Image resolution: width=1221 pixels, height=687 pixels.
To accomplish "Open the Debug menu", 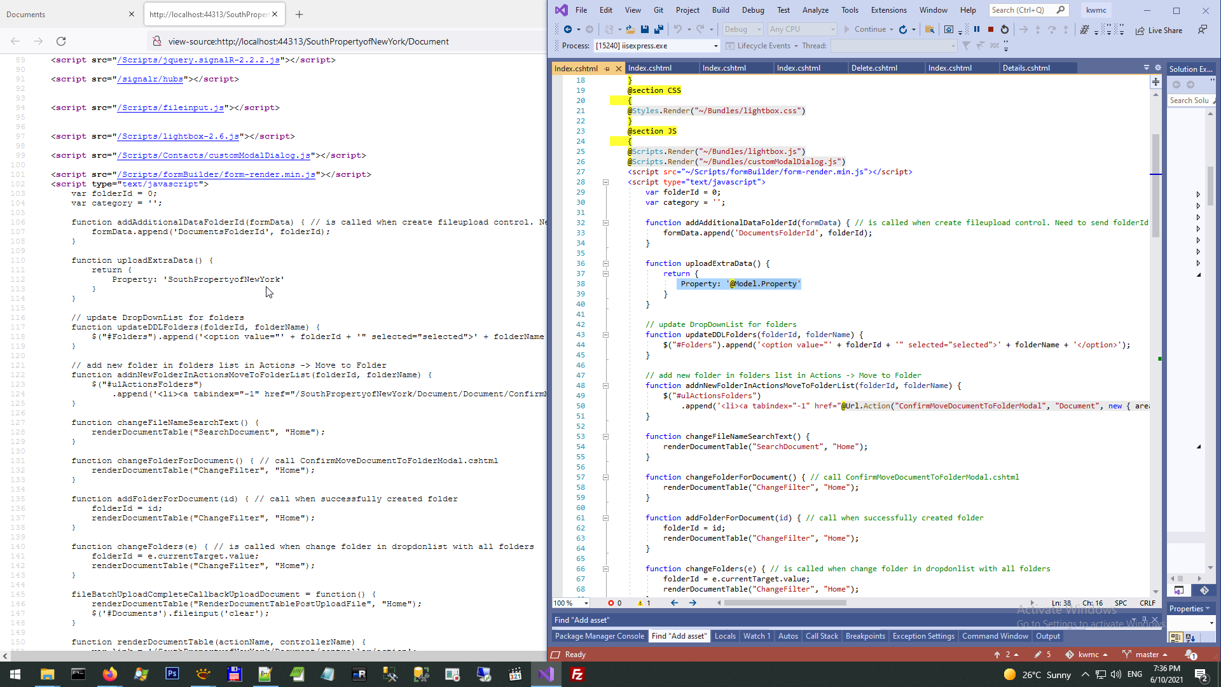I will 753,10.
